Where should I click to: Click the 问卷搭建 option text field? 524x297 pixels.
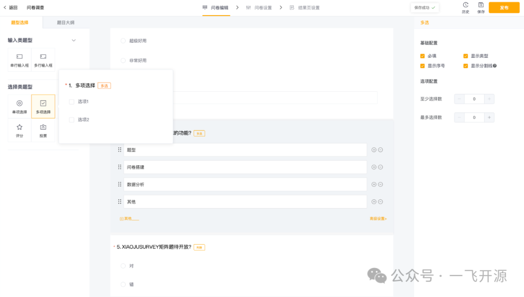pyautogui.click(x=246, y=167)
